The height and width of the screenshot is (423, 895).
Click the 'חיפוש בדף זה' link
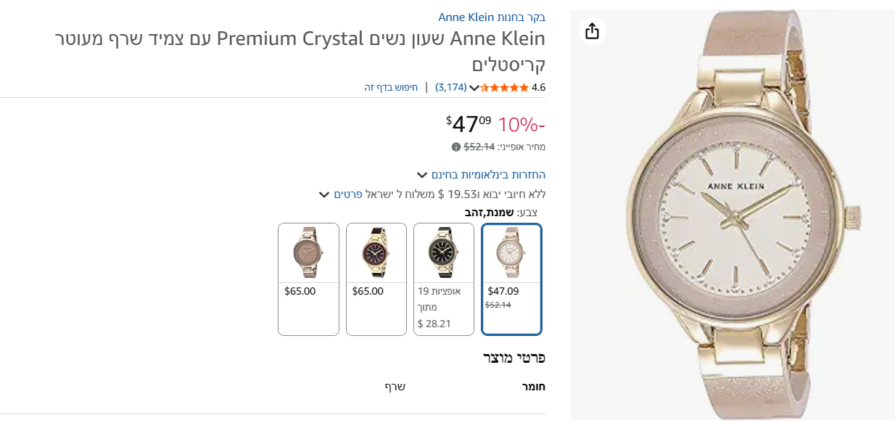pyautogui.click(x=391, y=88)
